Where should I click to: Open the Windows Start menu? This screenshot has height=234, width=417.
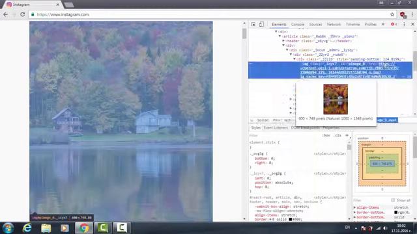pos(8,228)
